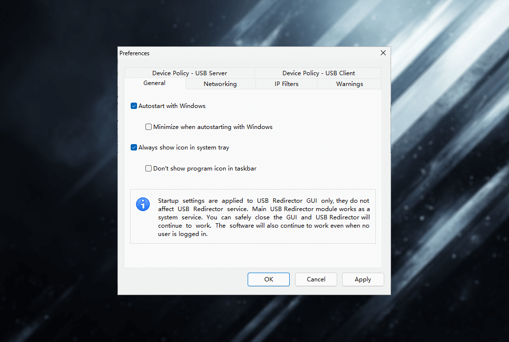Image resolution: width=509 pixels, height=342 pixels.
Task: Go to the Networking tab
Action: pyautogui.click(x=220, y=84)
